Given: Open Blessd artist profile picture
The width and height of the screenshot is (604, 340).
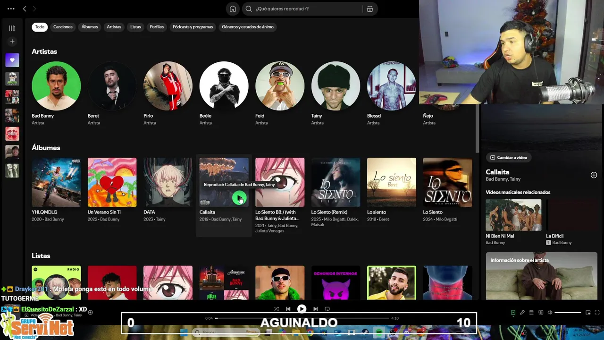Looking at the screenshot, I should click(x=392, y=86).
